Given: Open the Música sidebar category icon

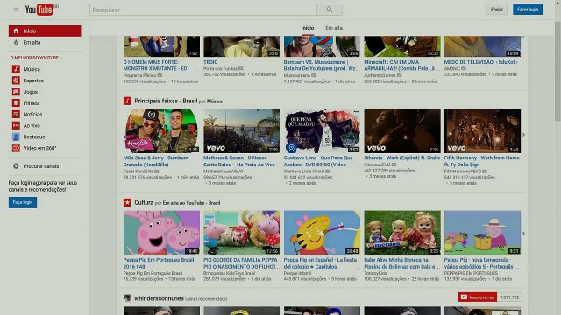Looking at the screenshot, I should pyautogui.click(x=16, y=69).
